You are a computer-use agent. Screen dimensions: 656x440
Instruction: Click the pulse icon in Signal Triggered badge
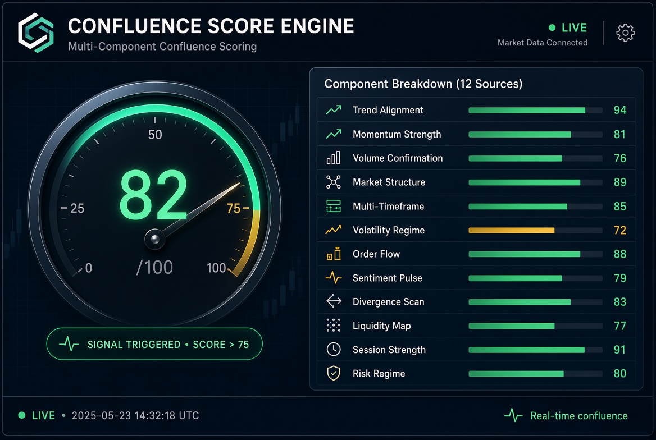pyautogui.click(x=69, y=344)
